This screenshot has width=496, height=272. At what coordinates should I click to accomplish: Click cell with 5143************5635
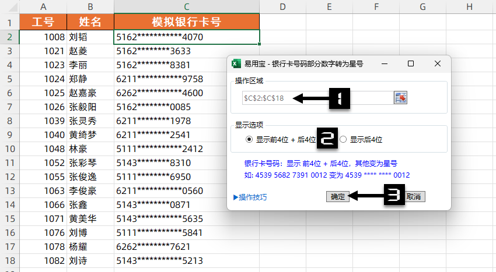coord(187,218)
